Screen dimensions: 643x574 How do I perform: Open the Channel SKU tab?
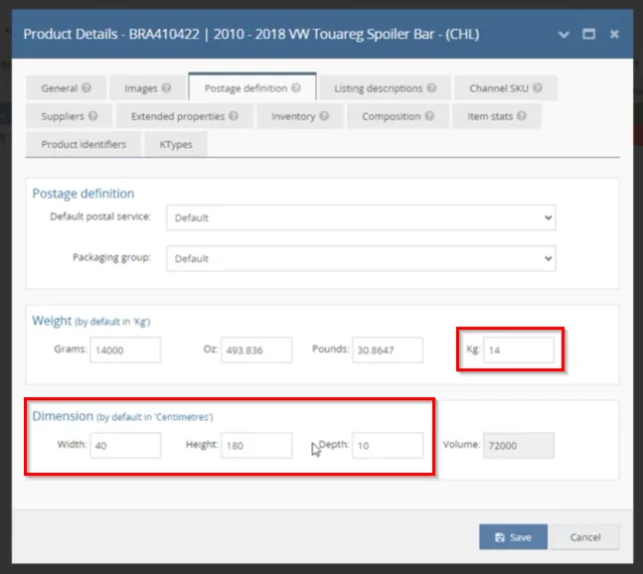[x=506, y=88]
